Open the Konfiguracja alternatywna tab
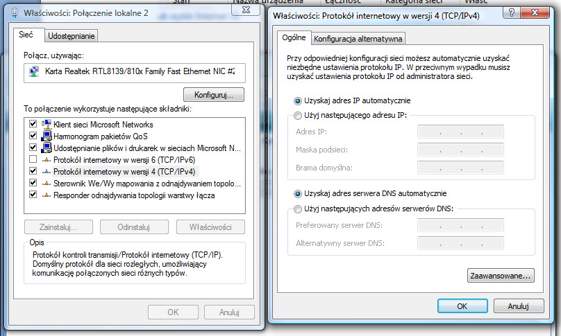The image size is (561, 336). pos(358,39)
